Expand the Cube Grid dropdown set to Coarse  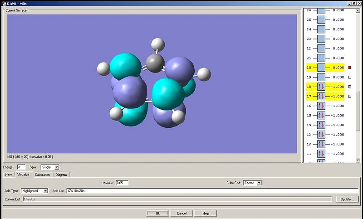click(x=259, y=183)
